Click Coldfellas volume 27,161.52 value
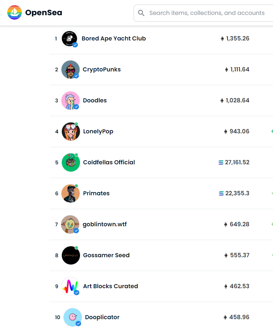 pyautogui.click(x=237, y=162)
